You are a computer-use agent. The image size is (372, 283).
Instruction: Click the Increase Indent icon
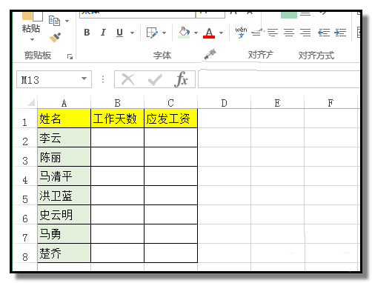[x=340, y=33]
